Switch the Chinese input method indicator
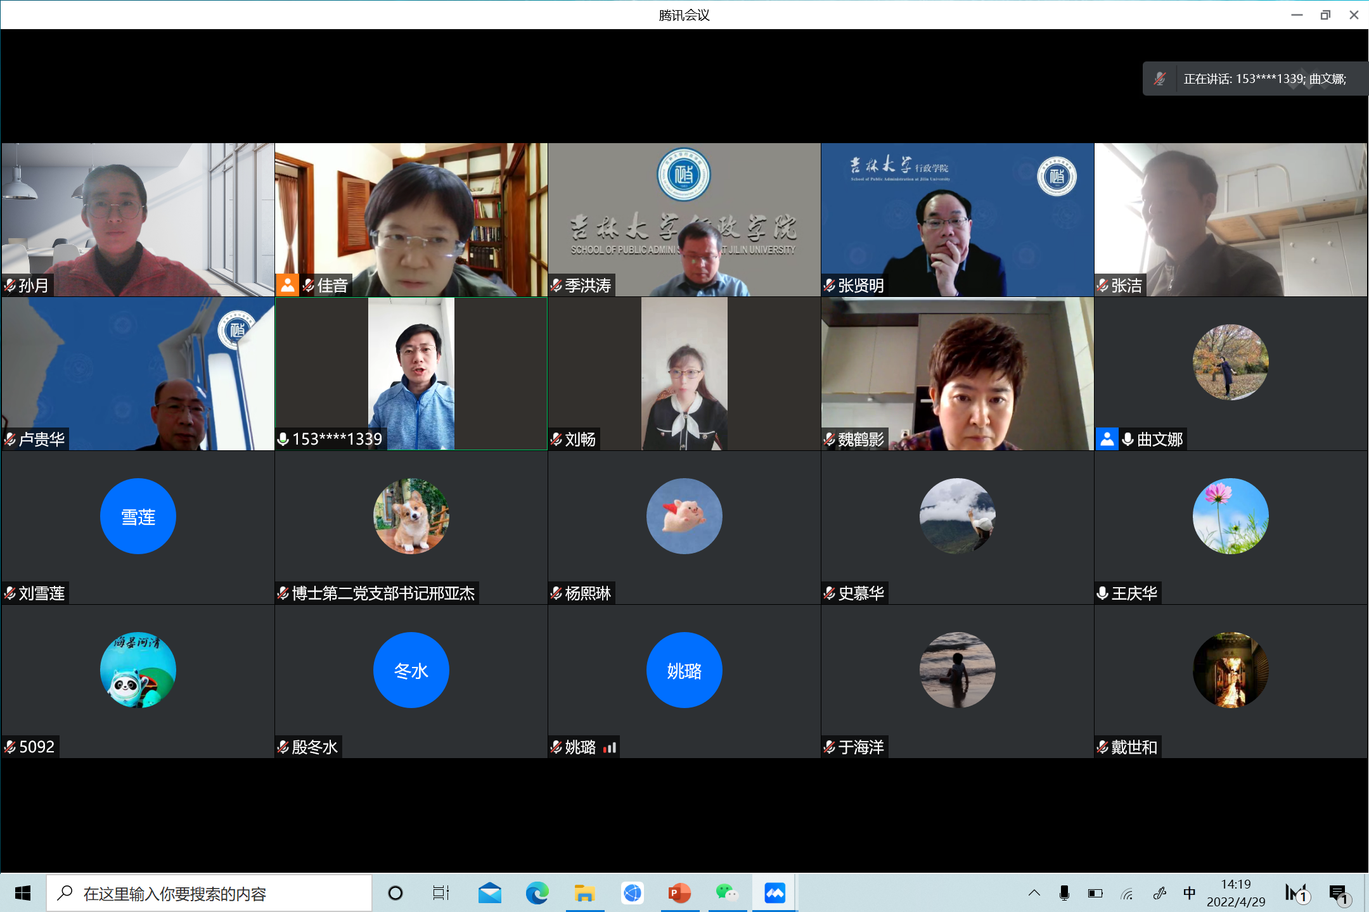The image size is (1369, 912). (x=1189, y=894)
